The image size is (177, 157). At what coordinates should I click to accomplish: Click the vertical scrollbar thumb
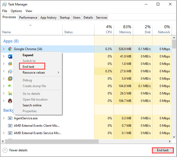tap(174, 44)
